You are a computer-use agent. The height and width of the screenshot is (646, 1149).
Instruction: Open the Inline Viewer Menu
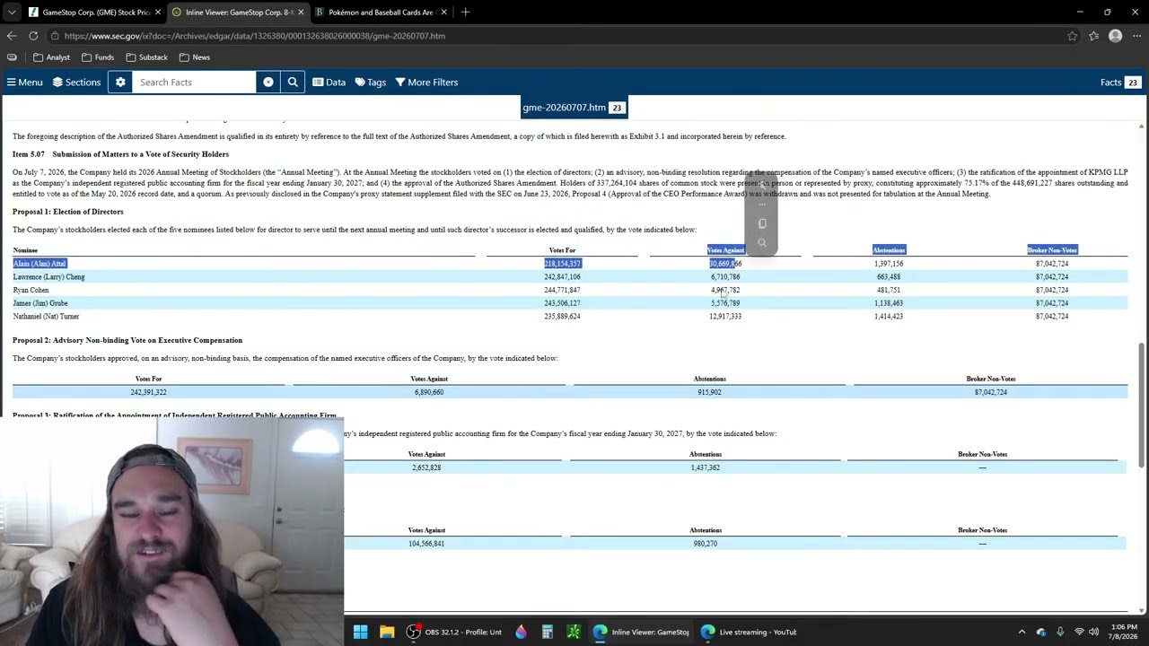click(x=24, y=83)
